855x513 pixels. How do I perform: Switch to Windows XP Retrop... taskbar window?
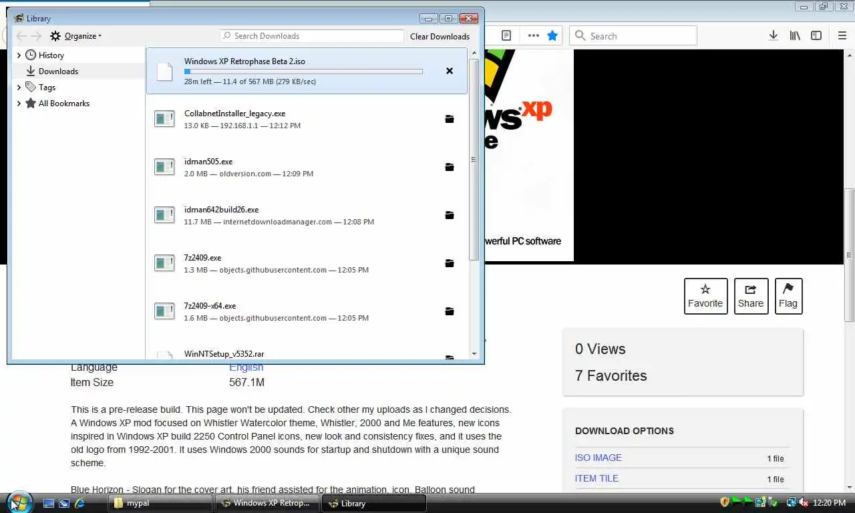click(267, 503)
